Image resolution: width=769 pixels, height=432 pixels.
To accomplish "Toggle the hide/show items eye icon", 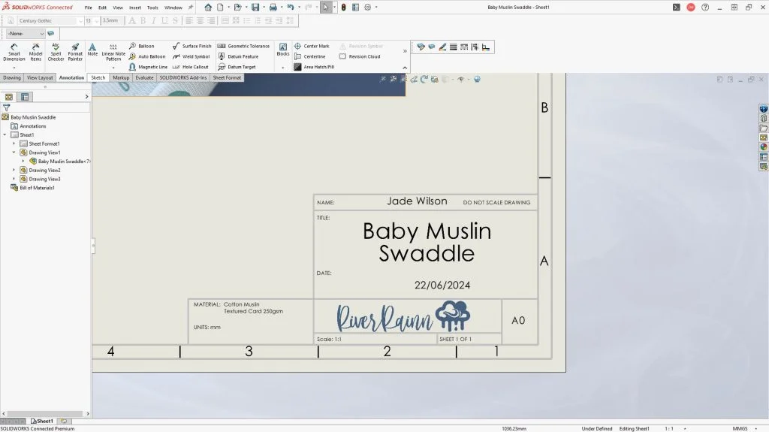I will (x=461, y=79).
